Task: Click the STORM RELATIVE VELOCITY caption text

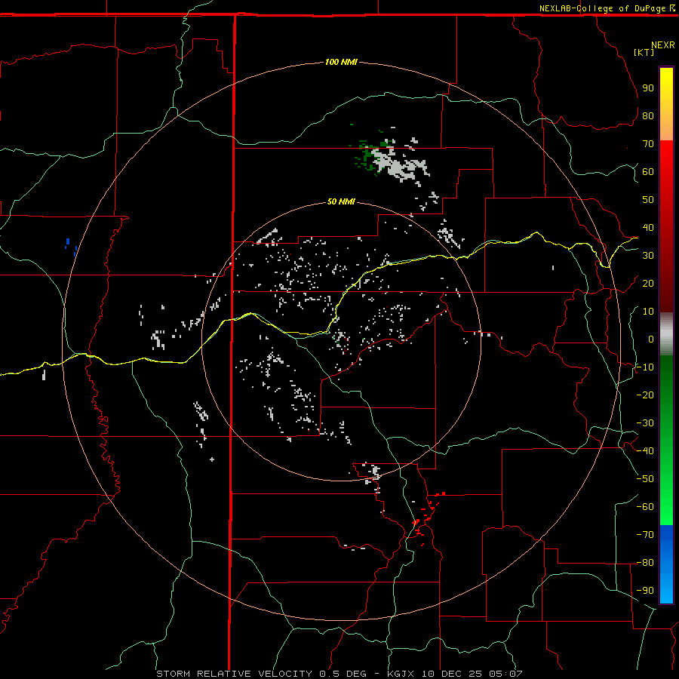Action: [234, 674]
